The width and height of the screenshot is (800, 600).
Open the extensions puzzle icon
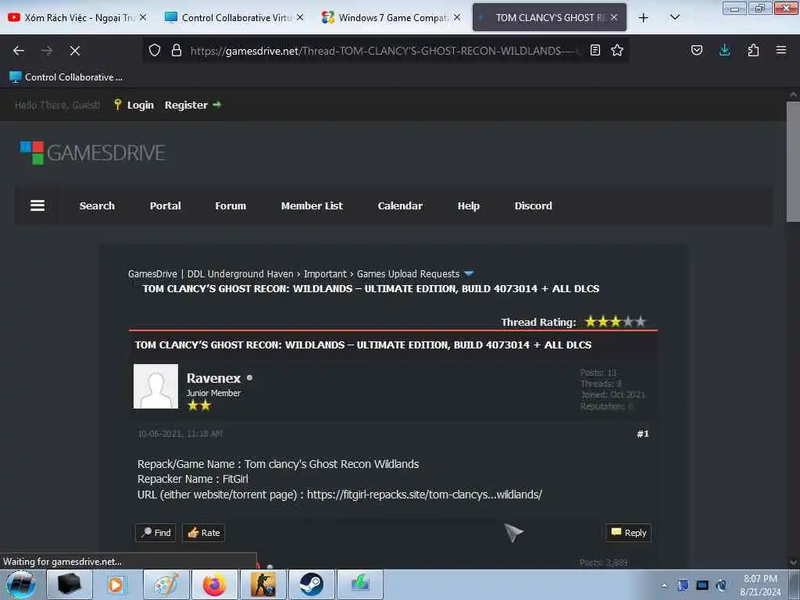[753, 51]
